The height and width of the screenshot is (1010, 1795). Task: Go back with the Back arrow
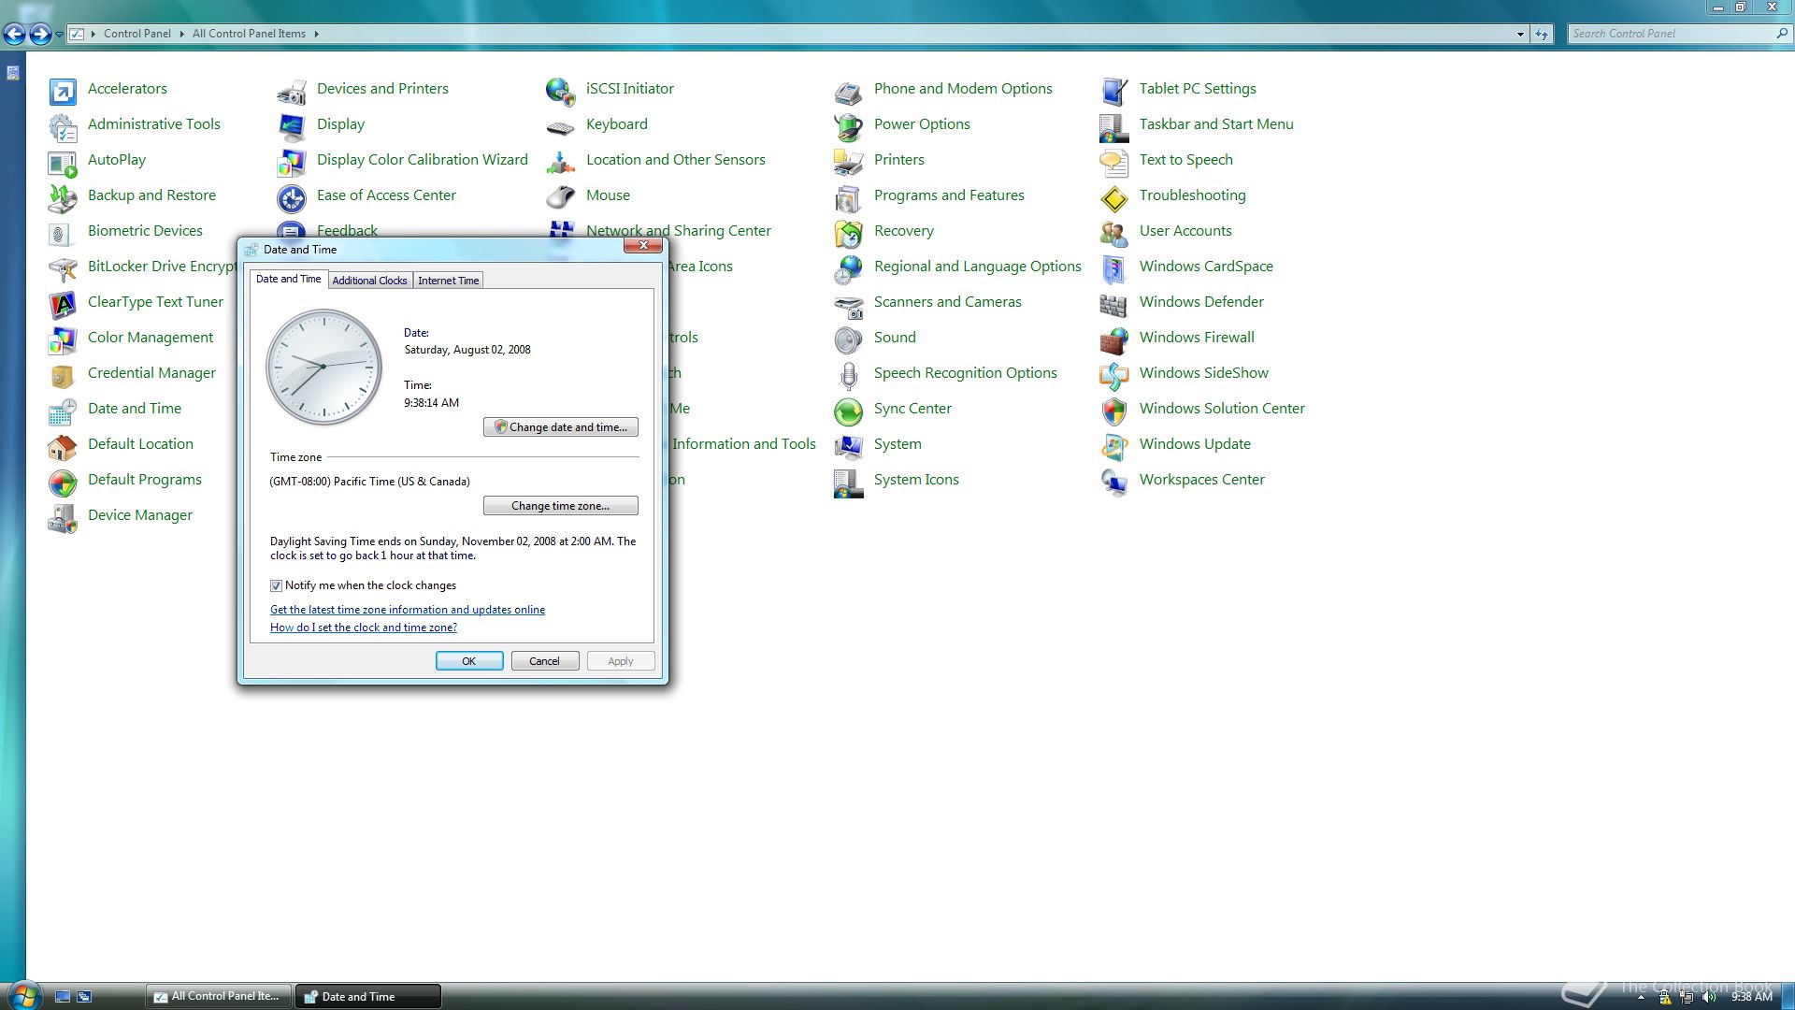14,35
